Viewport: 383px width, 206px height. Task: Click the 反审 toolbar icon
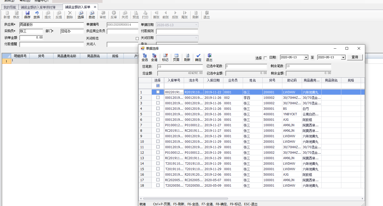click(114, 15)
